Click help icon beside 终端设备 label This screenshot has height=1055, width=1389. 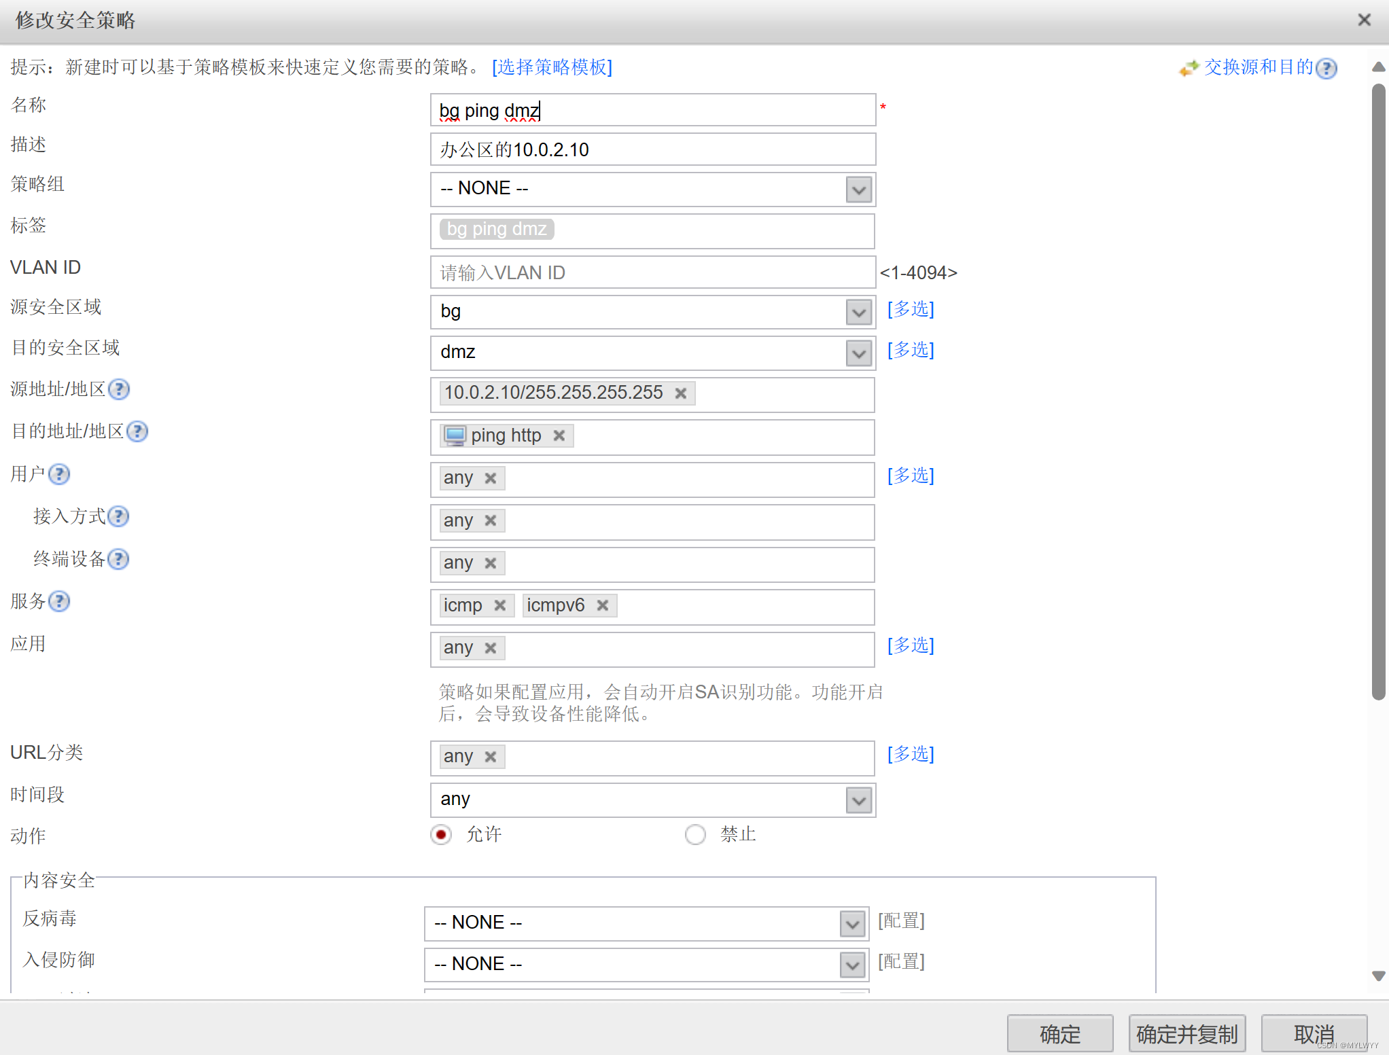click(x=119, y=559)
